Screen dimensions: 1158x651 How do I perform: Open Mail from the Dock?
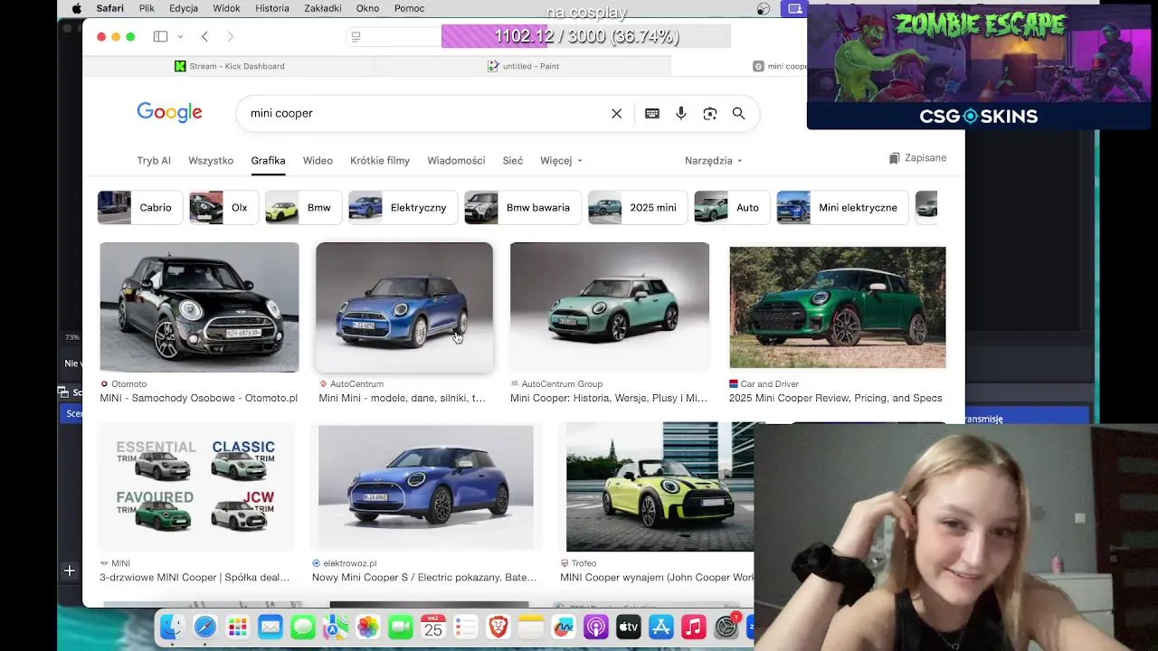[x=271, y=627]
